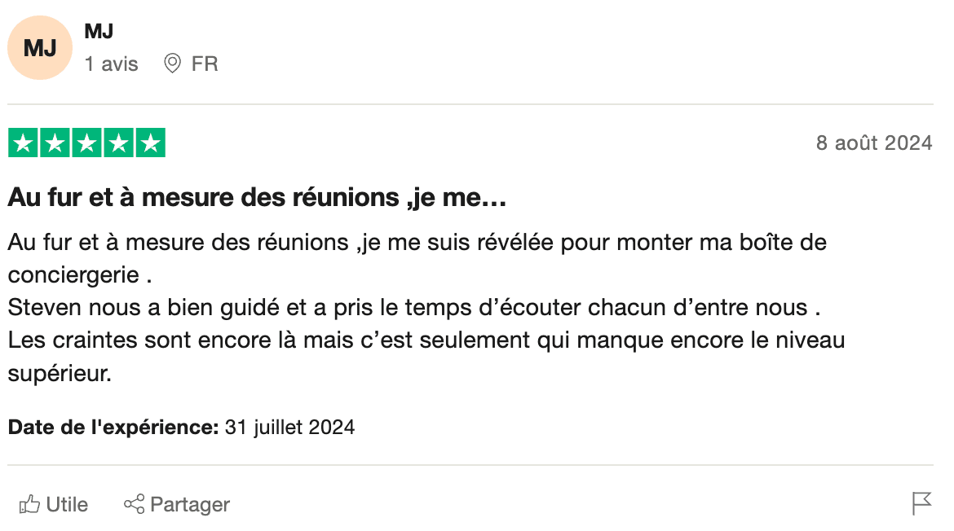Select the "1 avis" review count
The height and width of the screenshot is (531, 954).
click(x=112, y=64)
